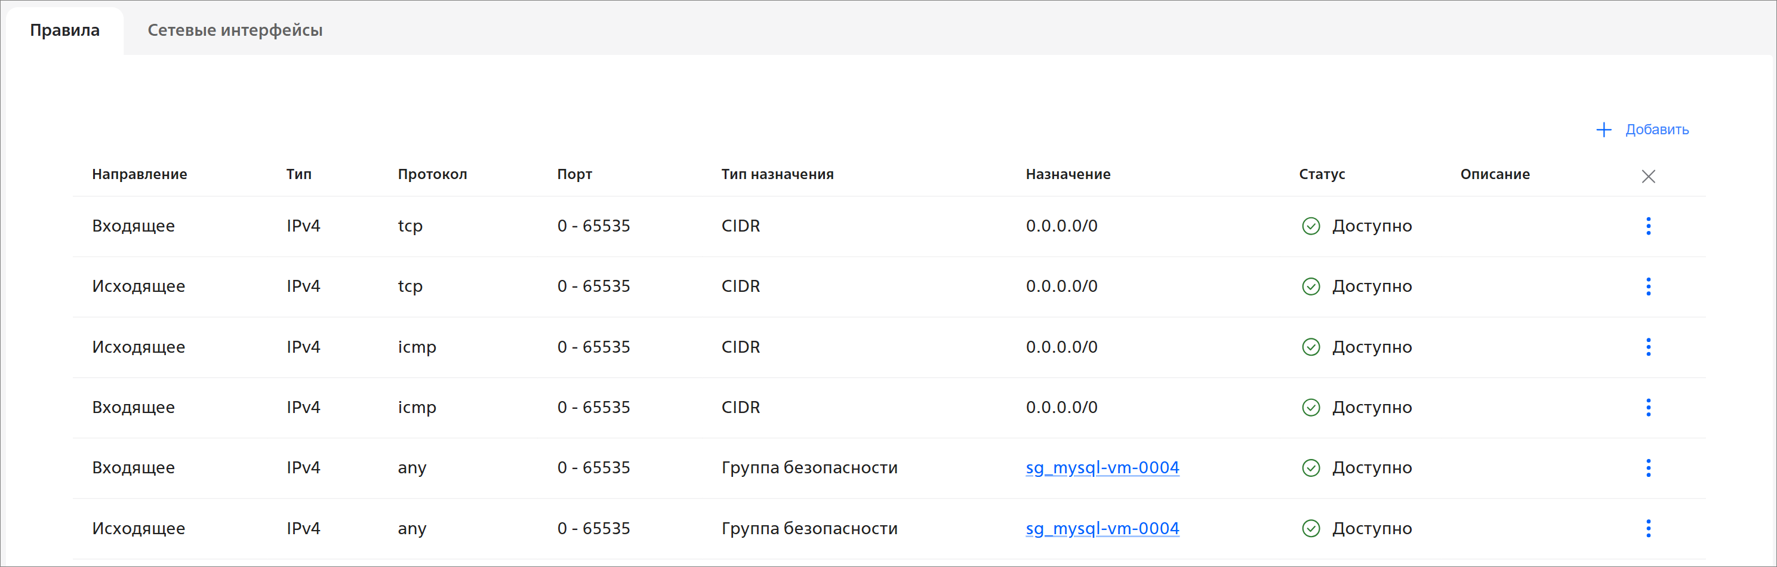Screen dimensions: 1777x567
Task: Switch to Сетевые интерфейсы tab
Action: tap(235, 30)
